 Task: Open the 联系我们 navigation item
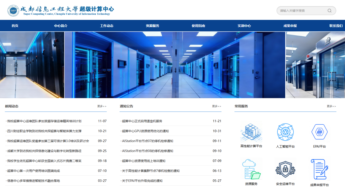336,26
